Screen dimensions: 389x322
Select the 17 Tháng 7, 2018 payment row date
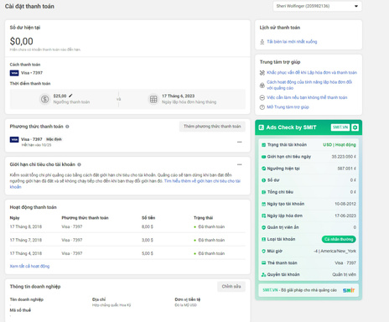tap(26, 240)
